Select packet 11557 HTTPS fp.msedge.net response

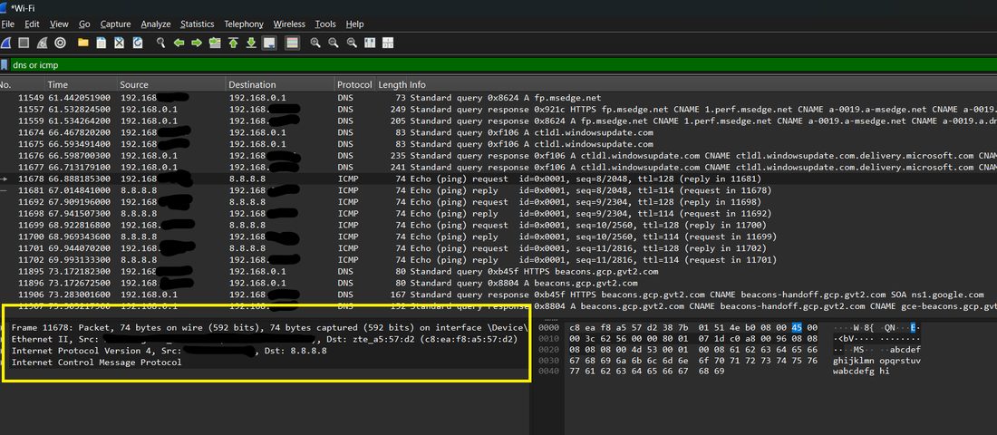498,110
